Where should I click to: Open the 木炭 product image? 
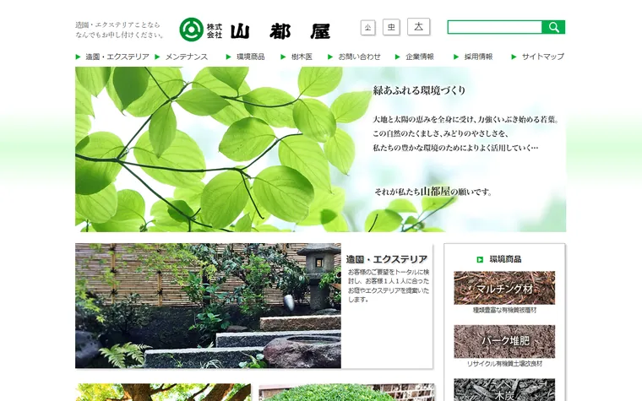point(504,389)
